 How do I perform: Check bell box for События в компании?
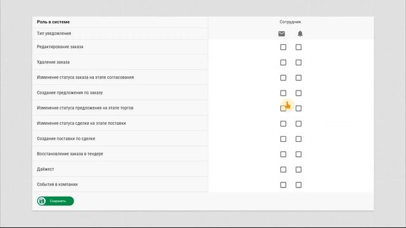(299, 185)
